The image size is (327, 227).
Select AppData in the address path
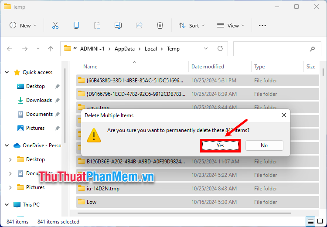click(125, 49)
